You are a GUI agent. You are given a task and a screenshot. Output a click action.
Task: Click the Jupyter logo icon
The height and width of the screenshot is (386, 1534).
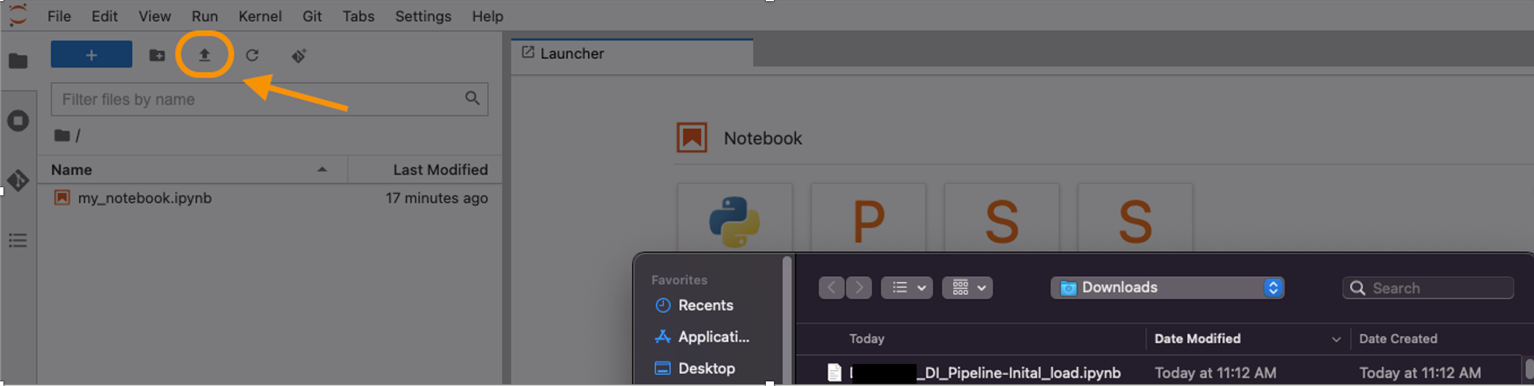[x=18, y=15]
